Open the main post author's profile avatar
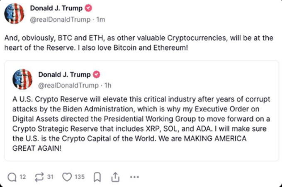Image resolution: width=282 pixels, height=187 pixels. (x=14, y=14)
